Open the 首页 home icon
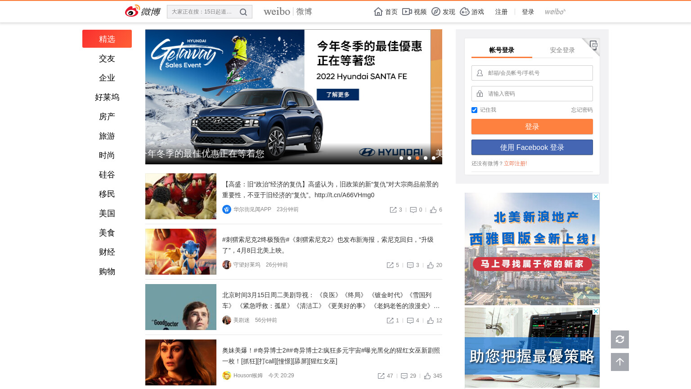The image size is (691, 389). [378, 12]
